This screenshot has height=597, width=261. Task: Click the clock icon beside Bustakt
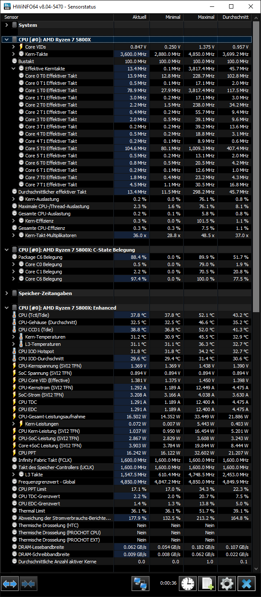14,61
